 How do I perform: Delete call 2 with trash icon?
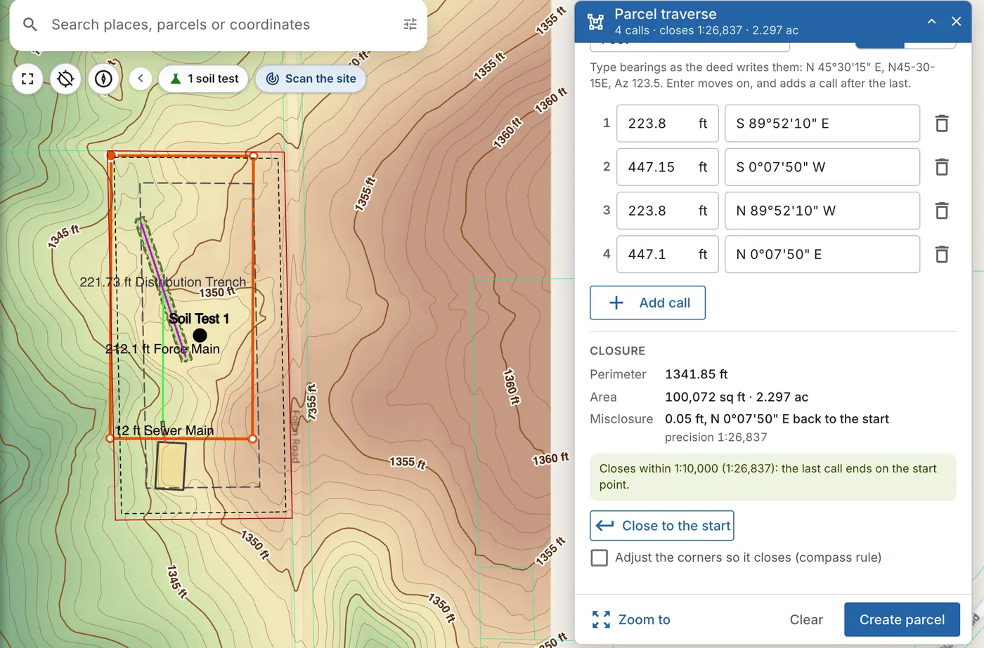point(942,167)
